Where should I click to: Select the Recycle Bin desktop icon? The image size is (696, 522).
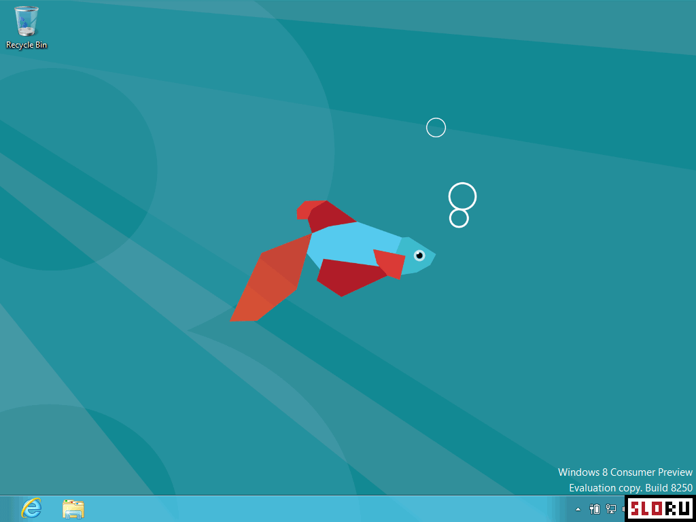click(27, 22)
